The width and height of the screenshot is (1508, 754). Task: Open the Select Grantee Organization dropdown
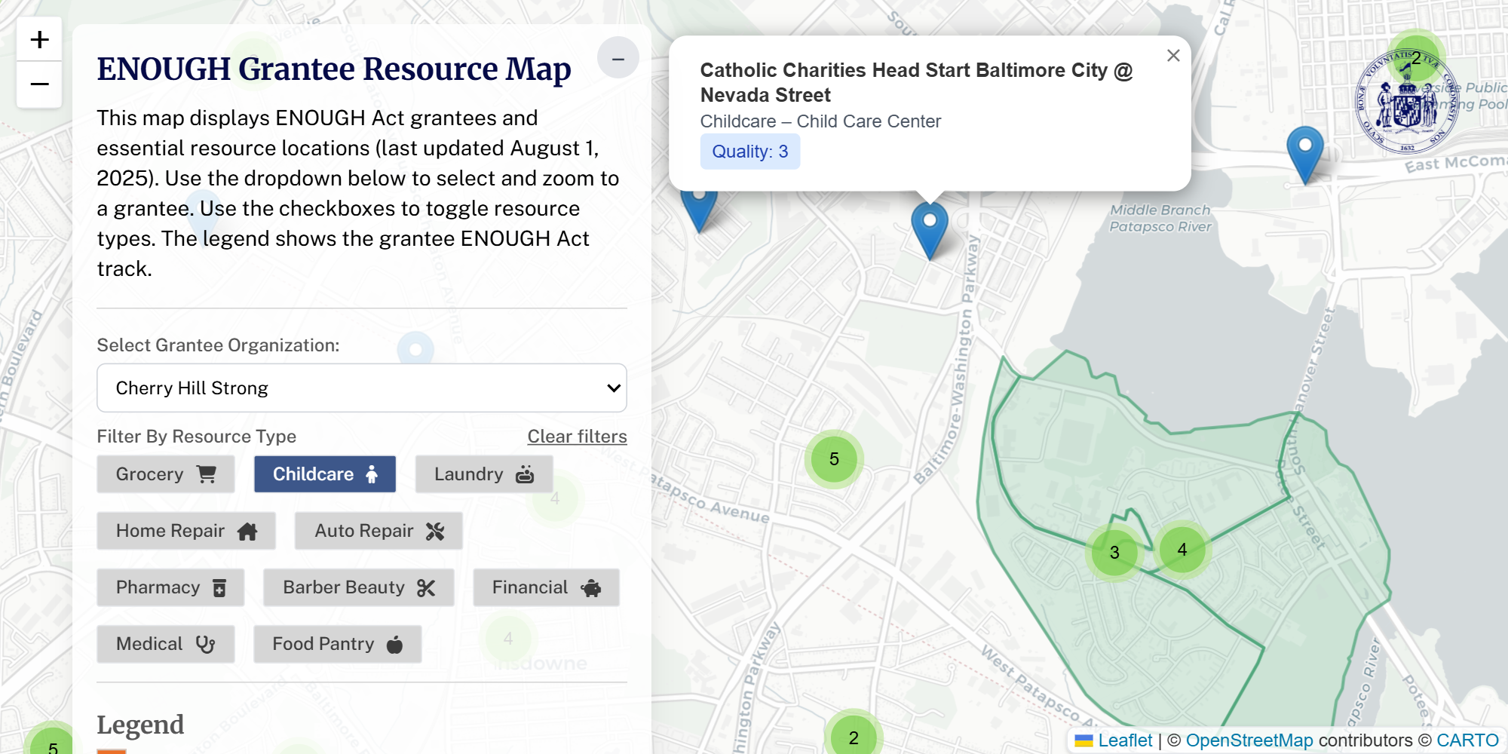[362, 388]
